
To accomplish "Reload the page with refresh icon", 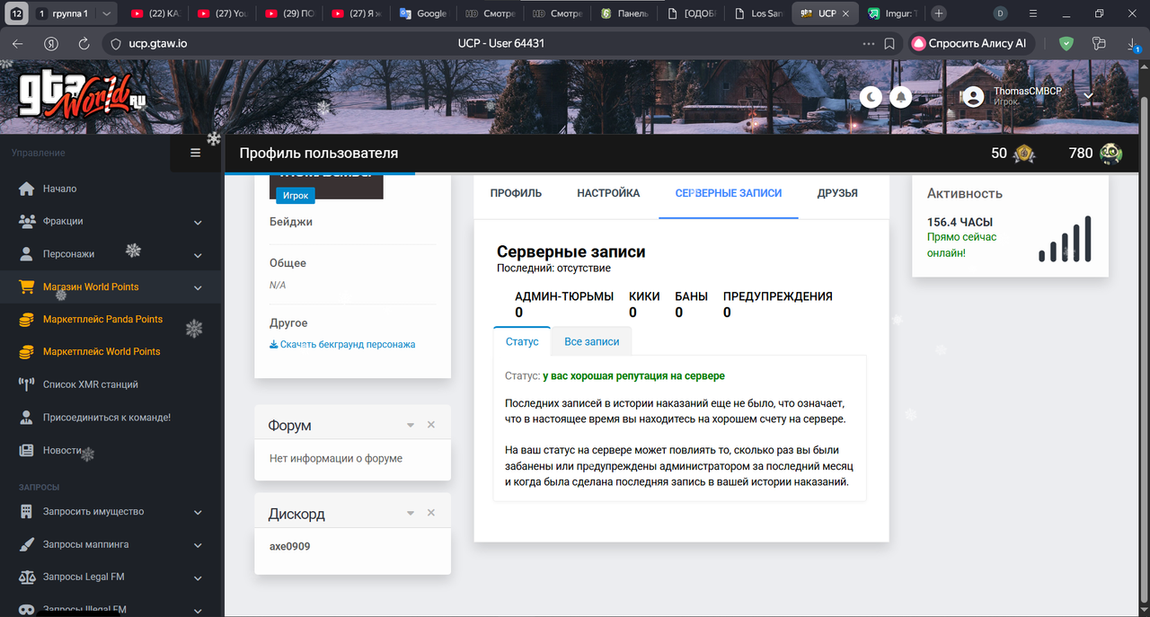I will 84,43.
